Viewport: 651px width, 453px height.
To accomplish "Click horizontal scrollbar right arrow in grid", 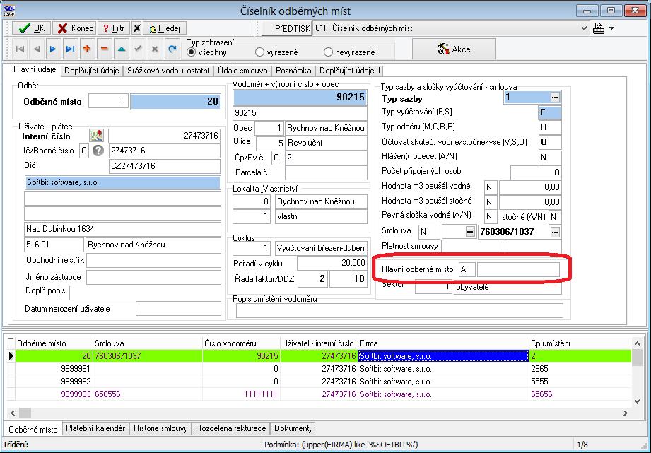I will (x=626, y=413).
